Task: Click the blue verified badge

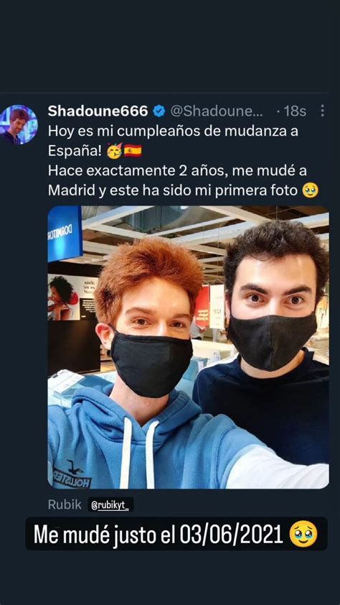Action: click(159, 111)
